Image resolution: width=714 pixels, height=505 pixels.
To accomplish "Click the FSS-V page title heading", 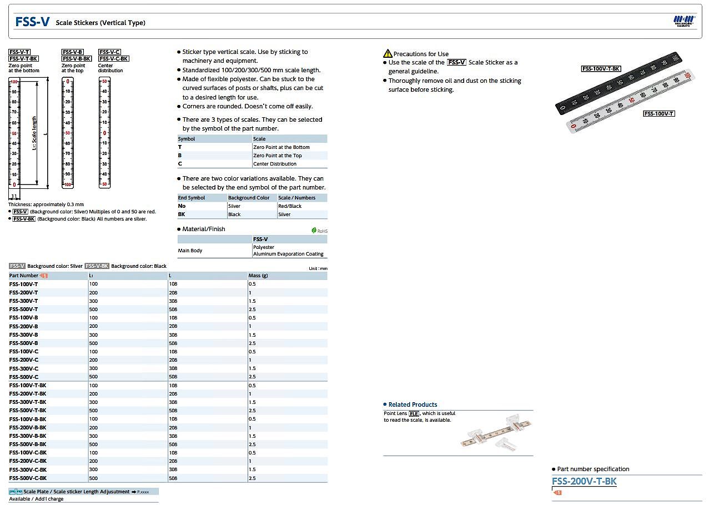I will [32, 22].
